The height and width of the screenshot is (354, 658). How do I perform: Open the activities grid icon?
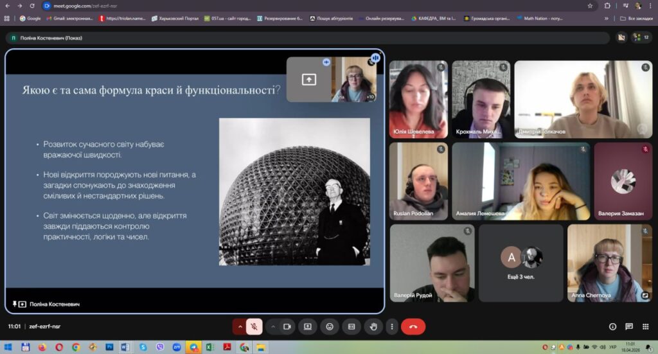click(645, 326)
